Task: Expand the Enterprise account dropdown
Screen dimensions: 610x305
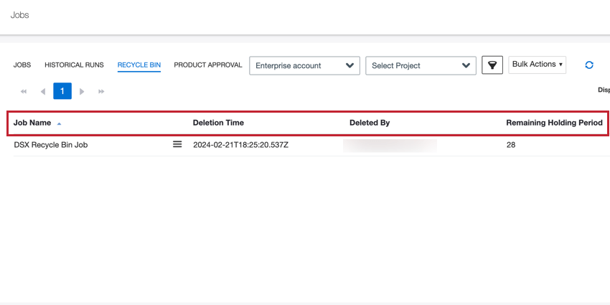Action: point(304,66)
